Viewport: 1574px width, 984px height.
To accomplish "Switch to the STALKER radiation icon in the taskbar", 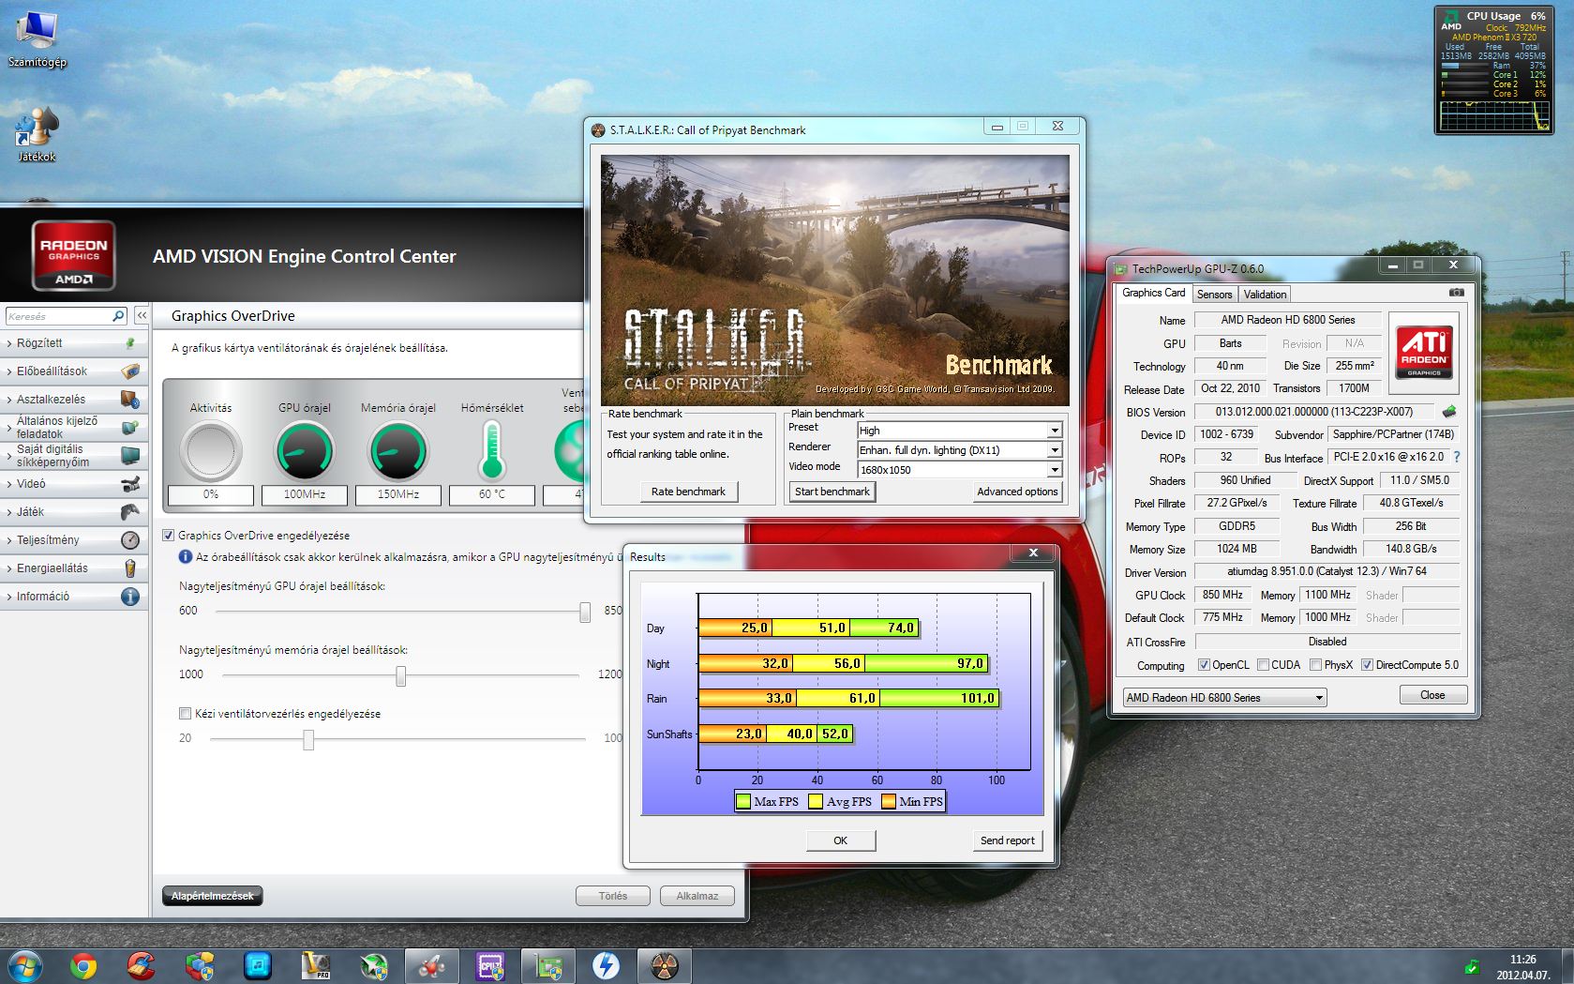I will click(x=664, y=965).
